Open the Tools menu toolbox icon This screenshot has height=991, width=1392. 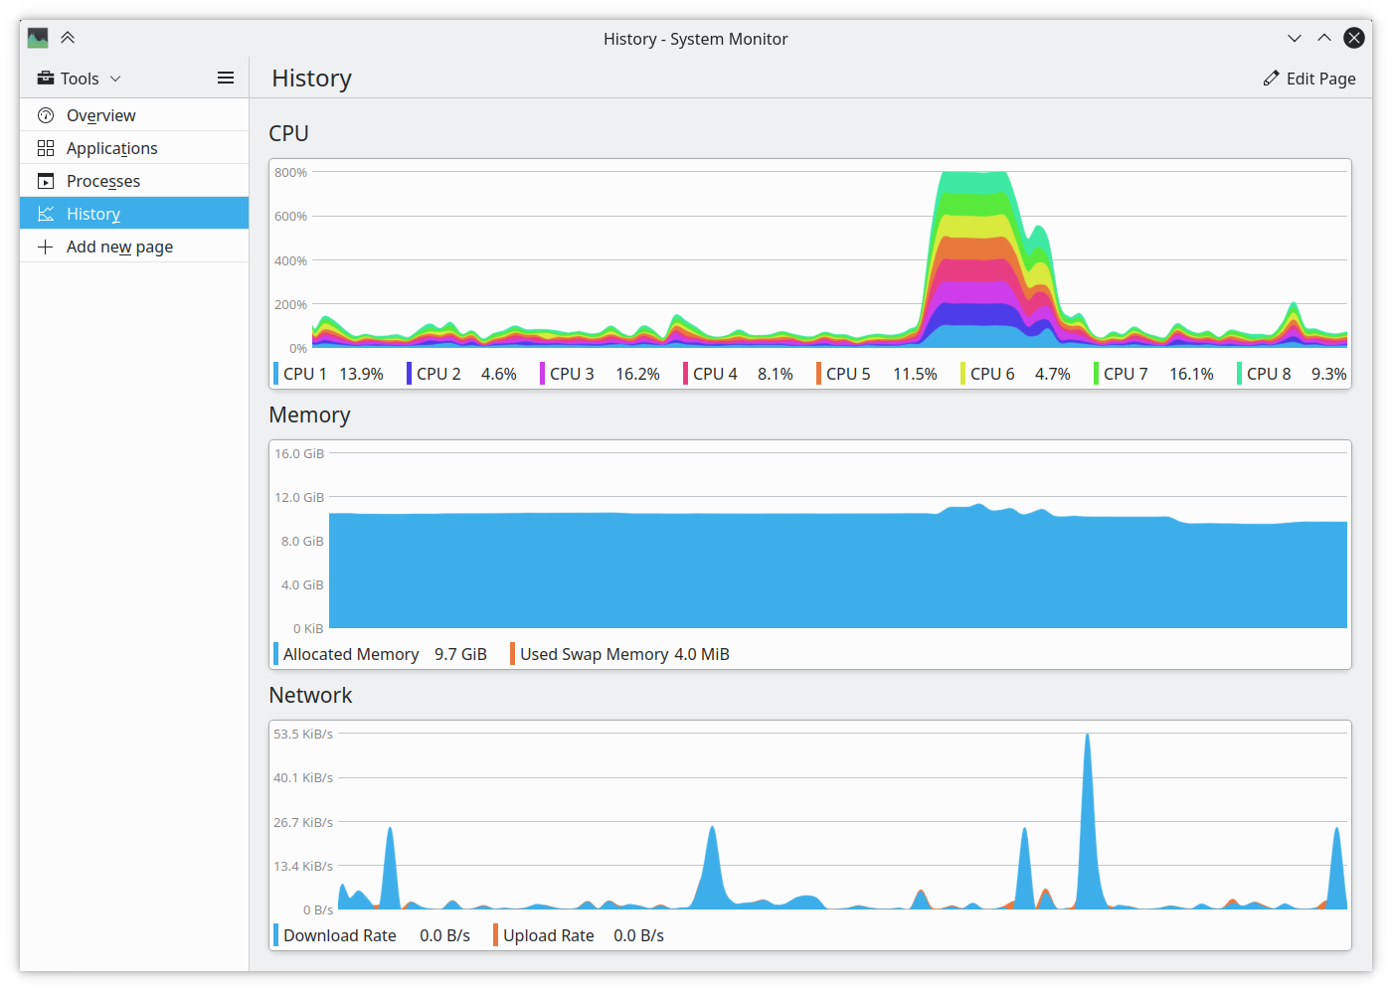(45, 78)
